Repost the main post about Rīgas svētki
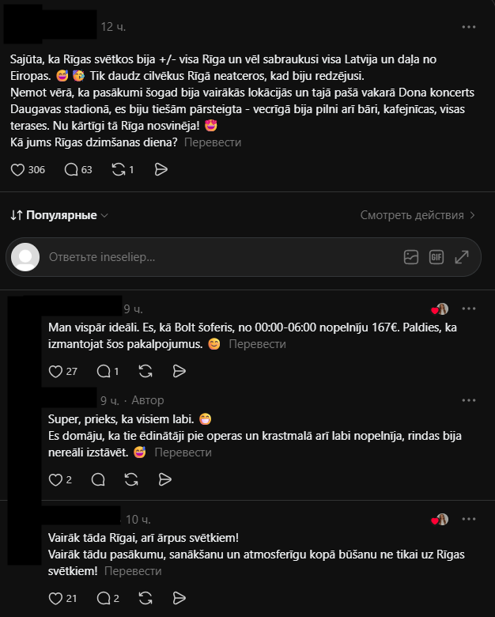Screen dimensions: 495x617 coord(119,170)
